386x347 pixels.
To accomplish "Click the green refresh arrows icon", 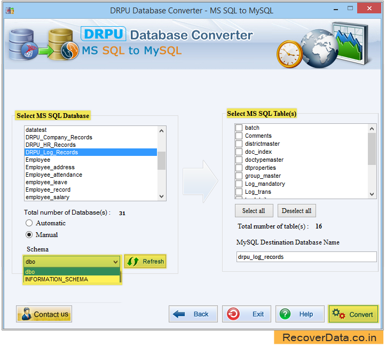I will click(133, 262).
